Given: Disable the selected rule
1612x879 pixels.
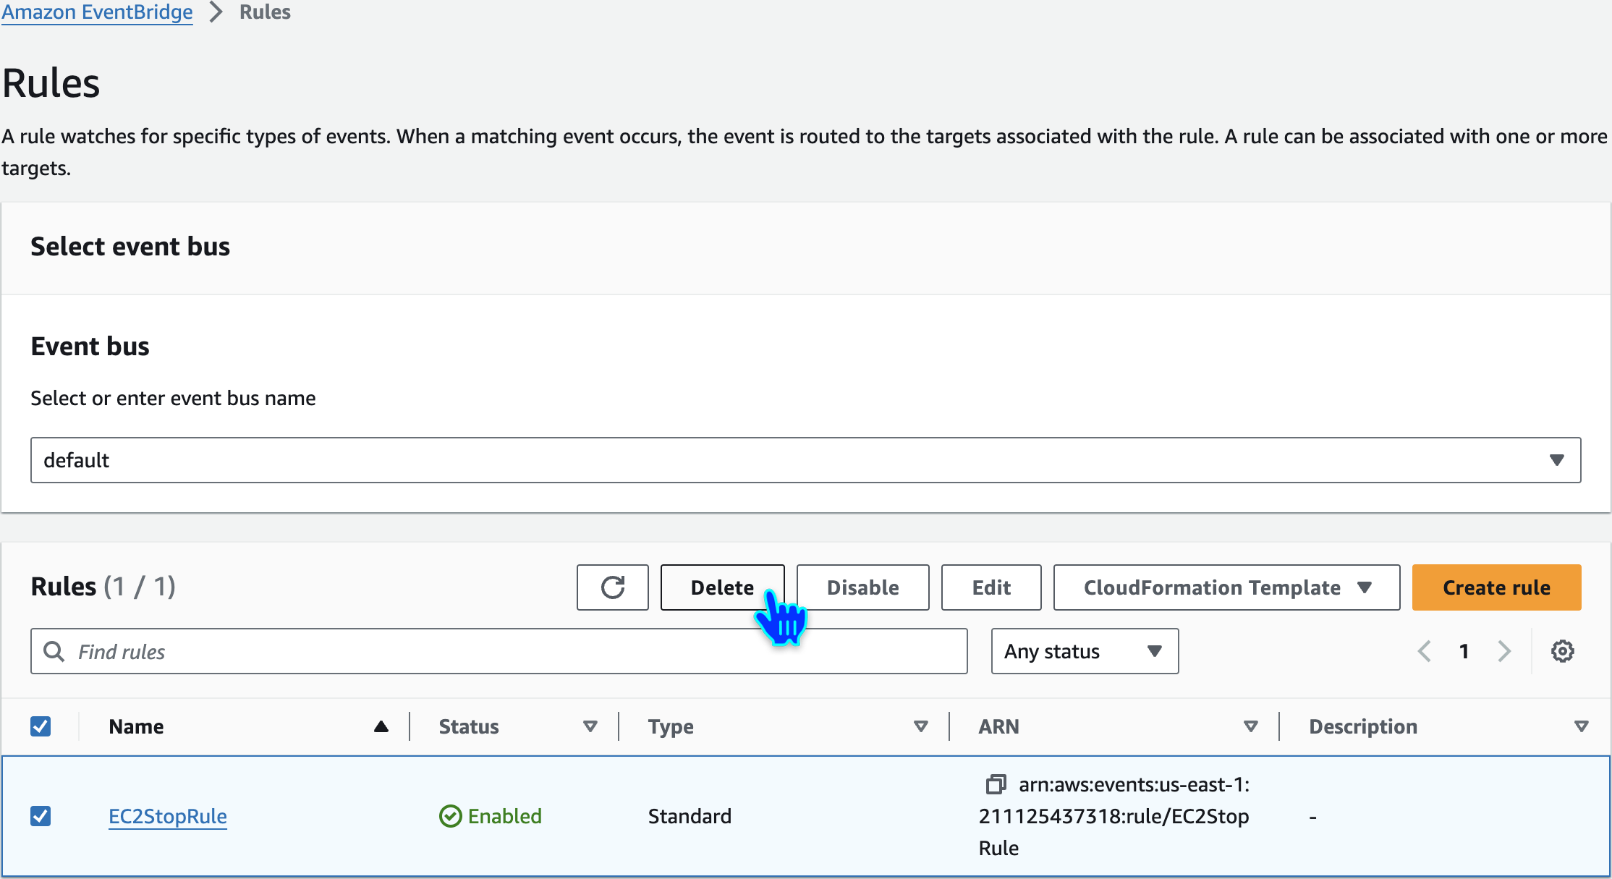Looking at the screenshot, I should click(862, 587).
